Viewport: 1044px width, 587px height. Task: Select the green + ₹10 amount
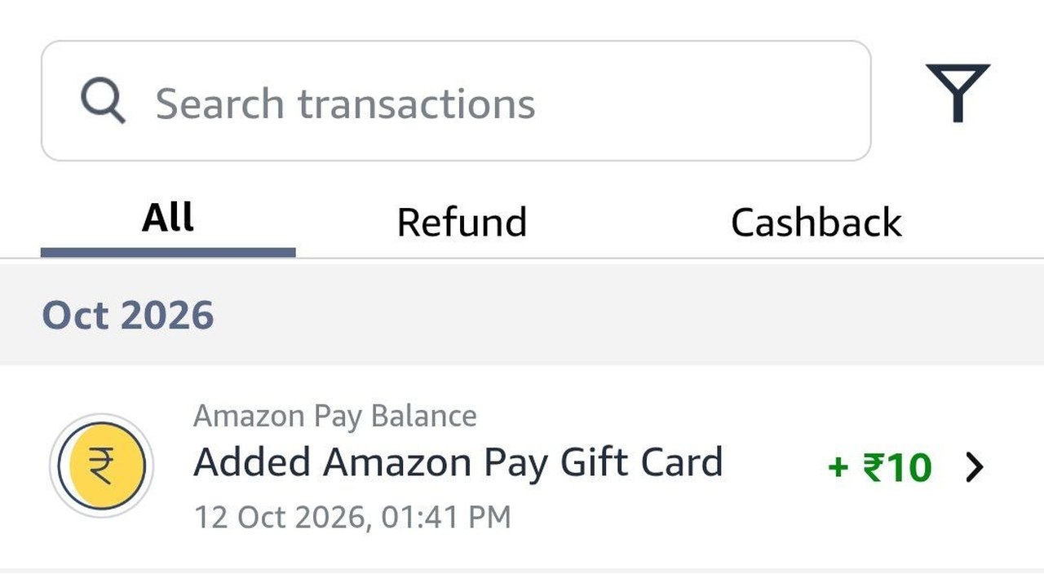[880, 468]
